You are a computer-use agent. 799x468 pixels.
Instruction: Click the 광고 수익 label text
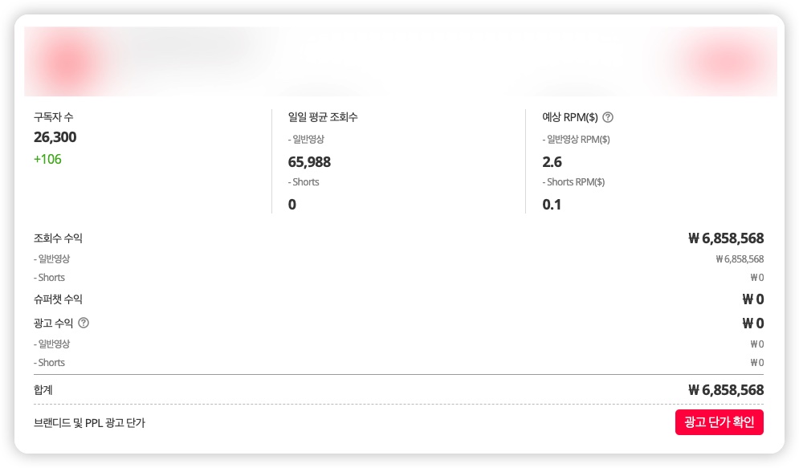(x=53, y=323)
